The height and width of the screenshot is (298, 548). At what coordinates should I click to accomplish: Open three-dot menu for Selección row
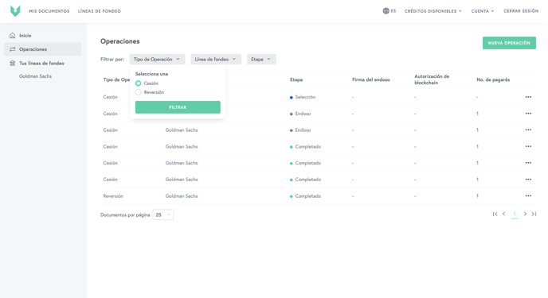pos(528,97)
